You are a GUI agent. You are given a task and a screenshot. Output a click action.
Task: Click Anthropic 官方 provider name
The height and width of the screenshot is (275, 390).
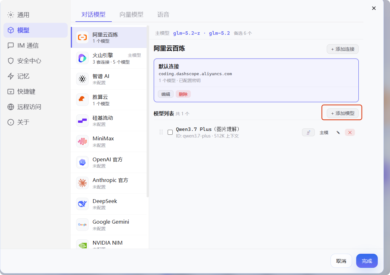coord(110,180)
